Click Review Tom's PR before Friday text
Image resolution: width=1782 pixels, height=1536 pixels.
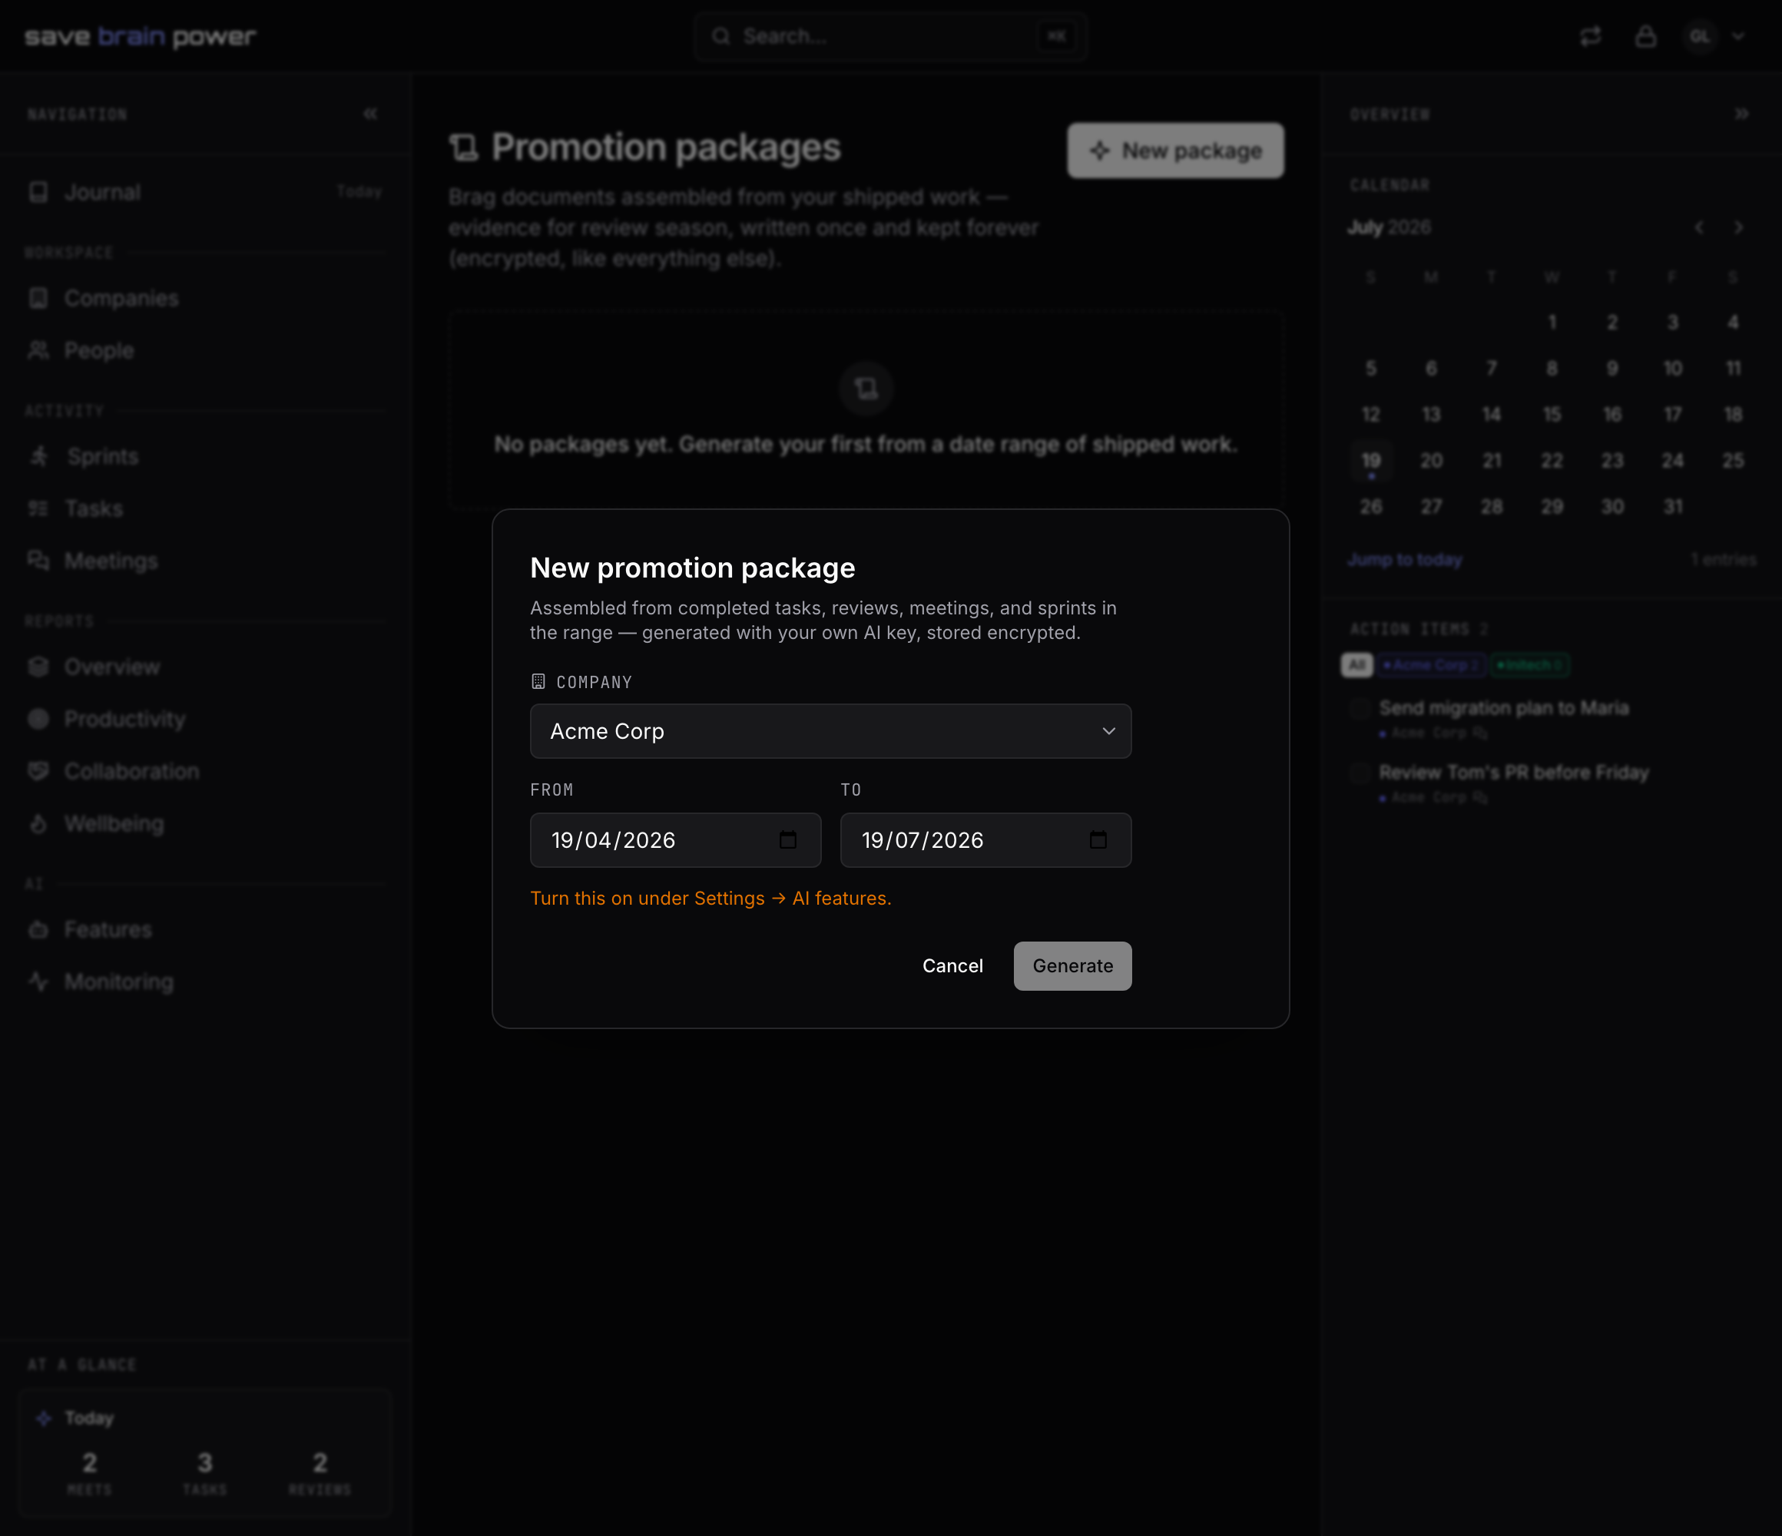pos(1514,773)
